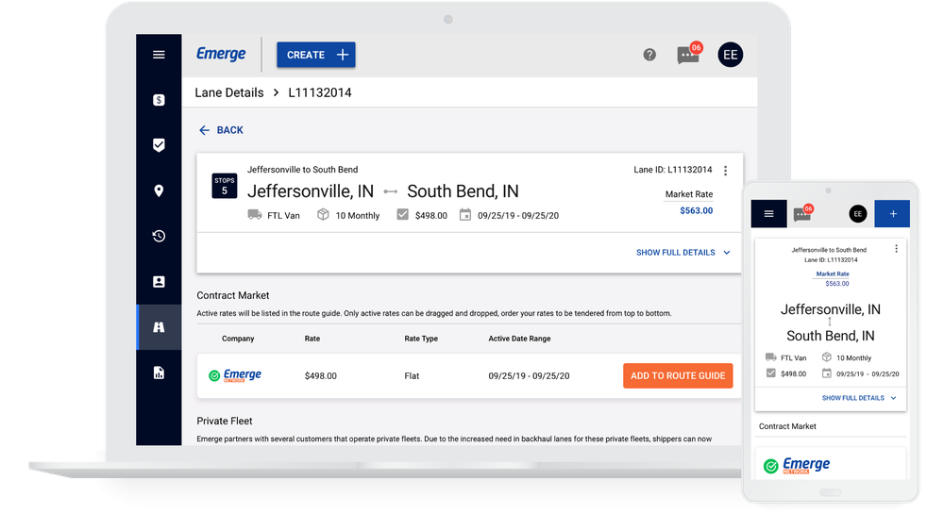Click the Rate column header
This screenshot has height=530, width=944.
coord(312,339)
